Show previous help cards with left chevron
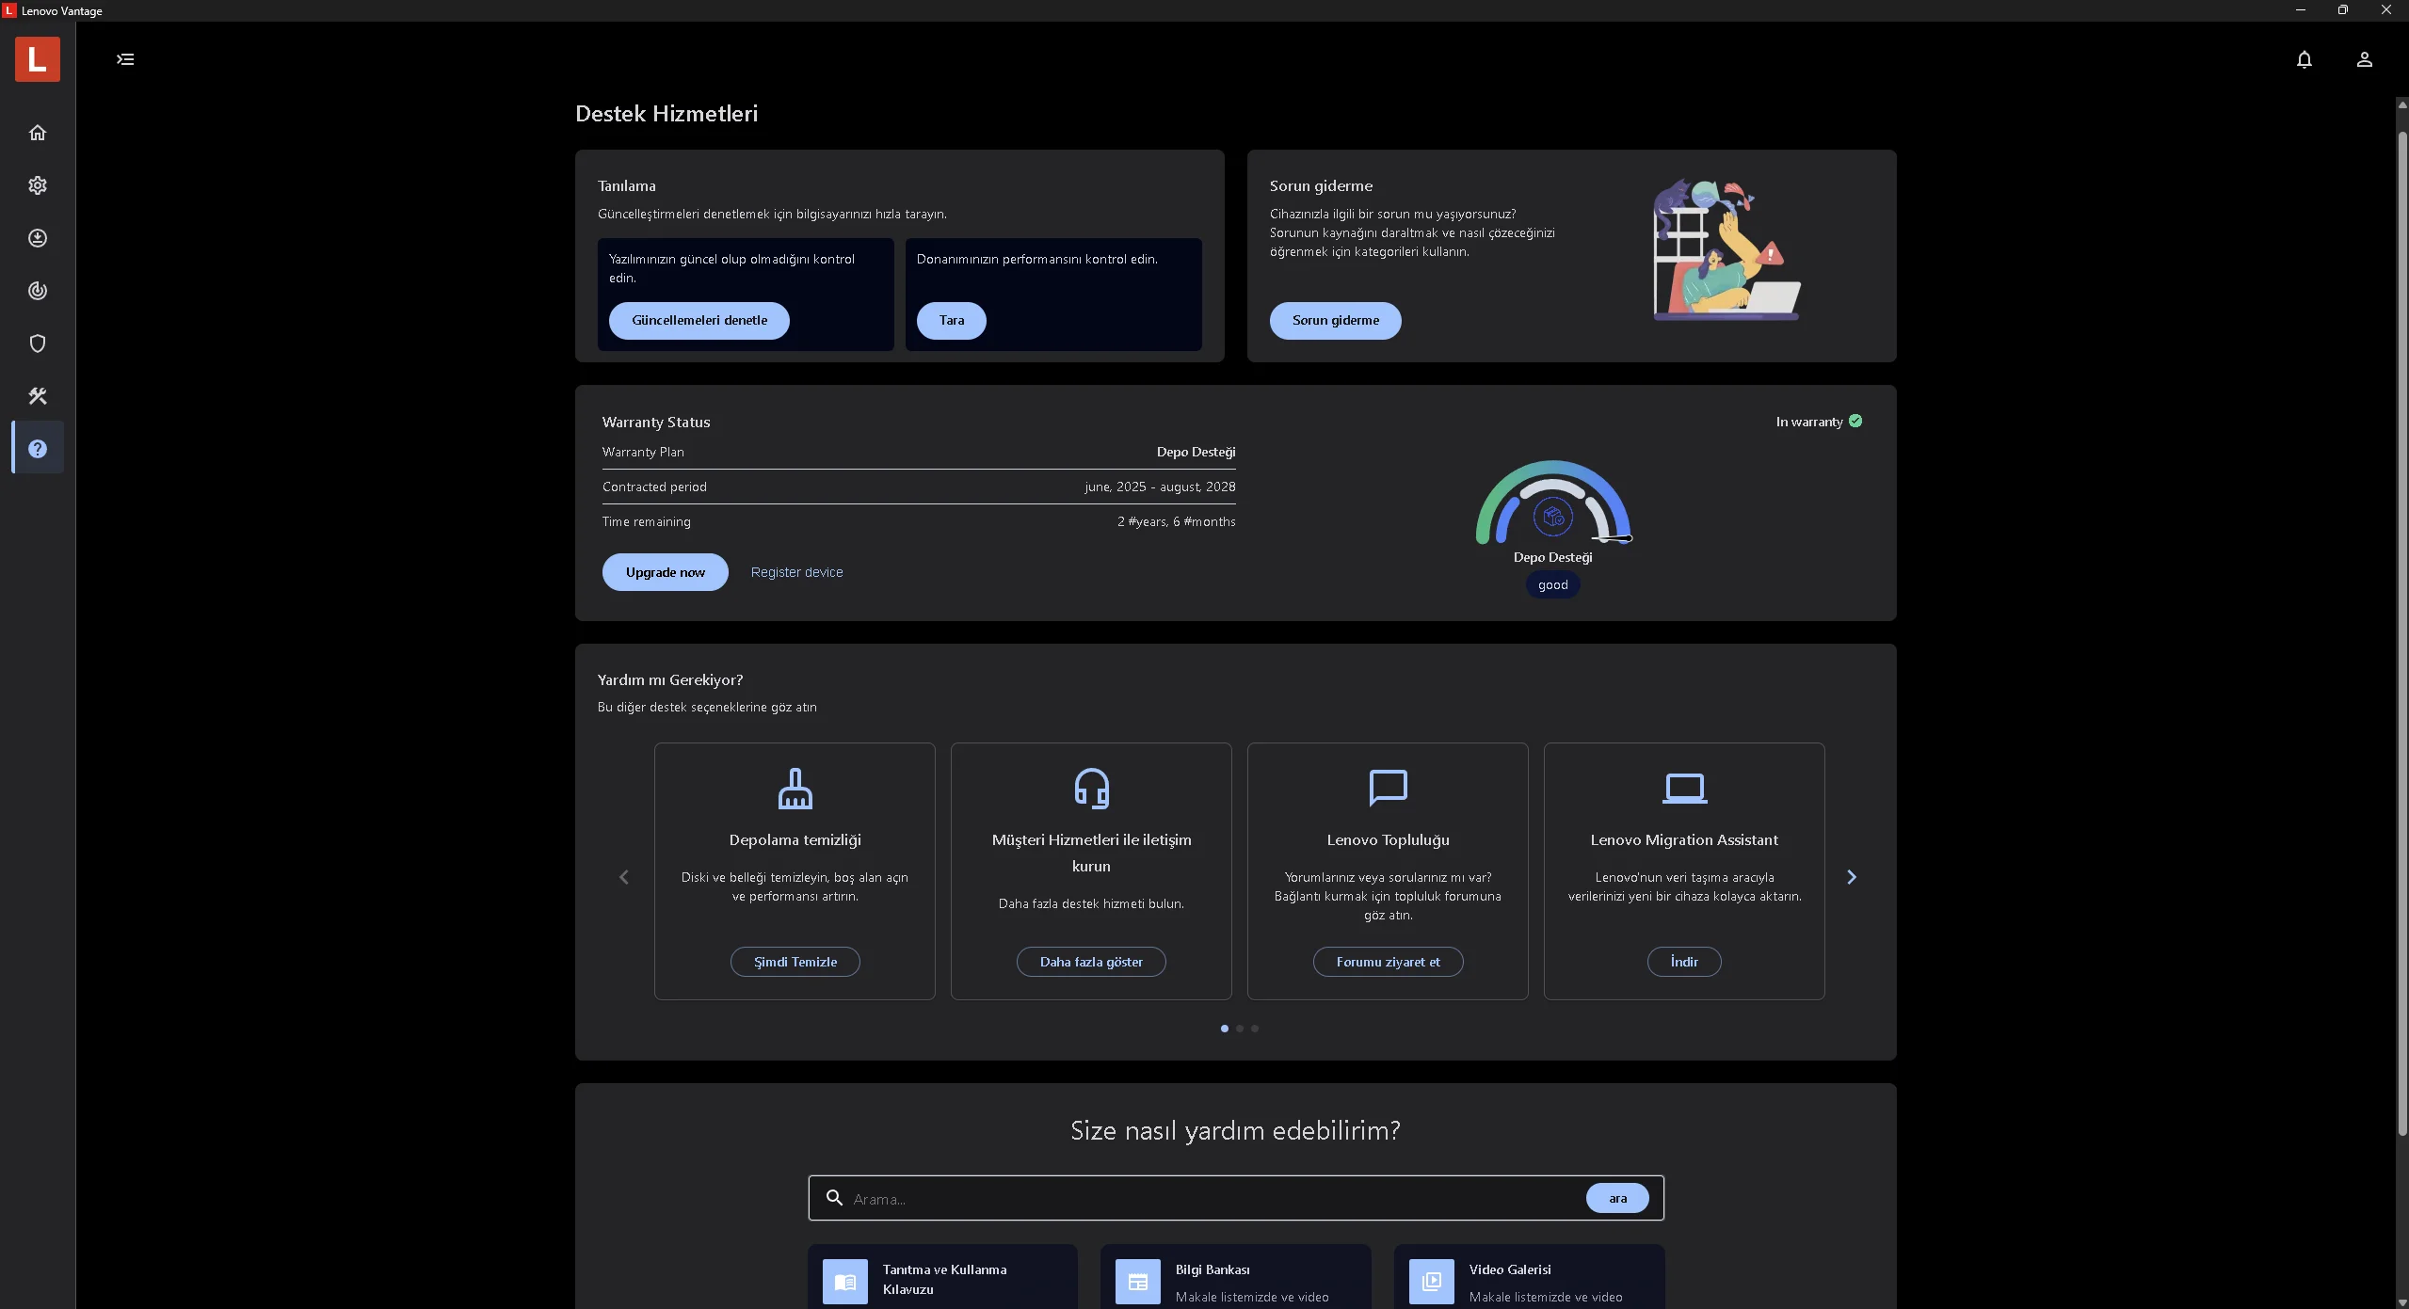 click(623, 877)
